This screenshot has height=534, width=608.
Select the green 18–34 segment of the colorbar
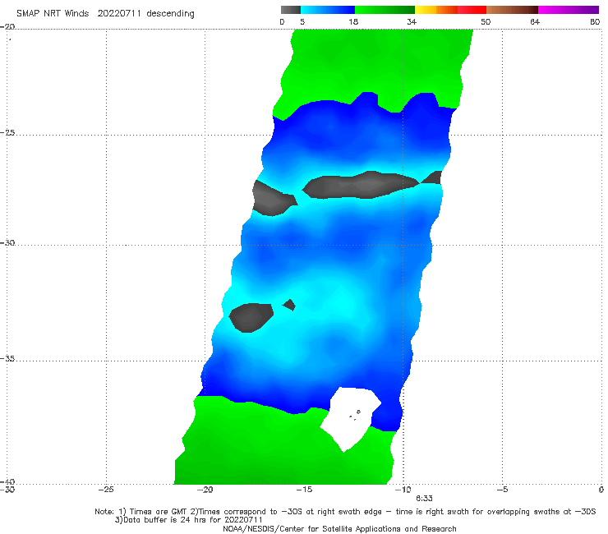tap(385, 10)
